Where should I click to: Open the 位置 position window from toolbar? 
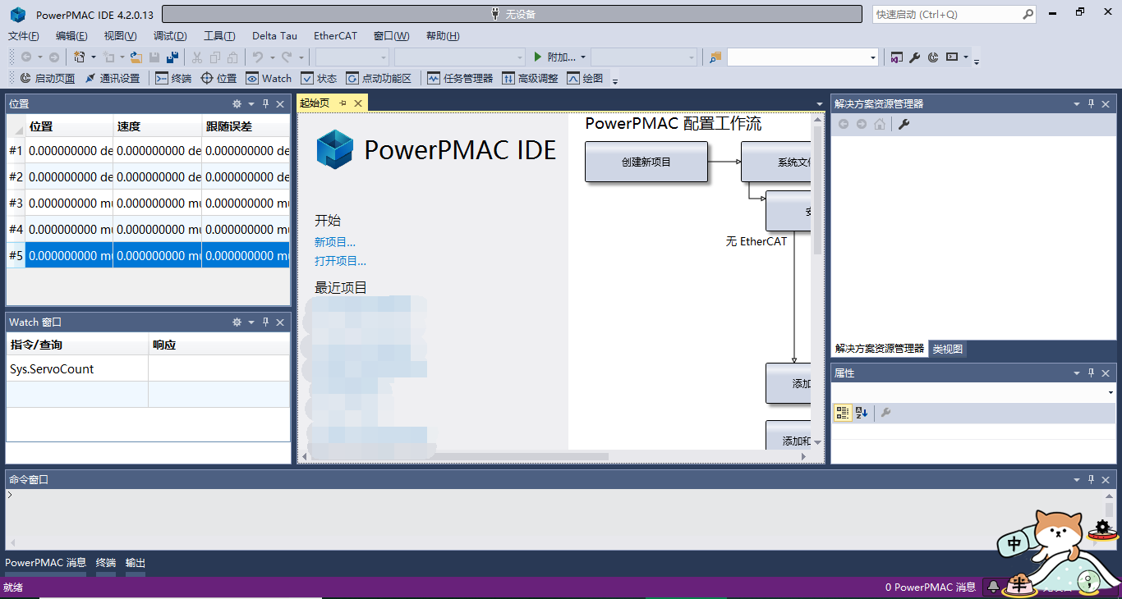coord(218,79)
